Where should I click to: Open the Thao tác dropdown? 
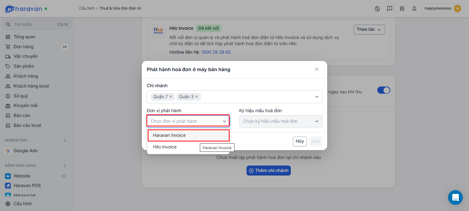tap(369, 29)
